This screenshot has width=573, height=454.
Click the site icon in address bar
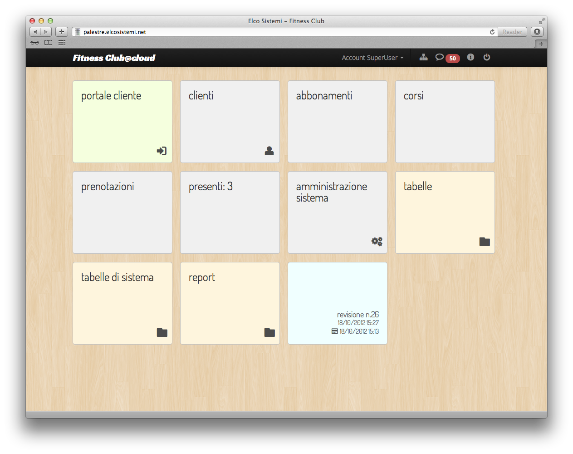[78, 32]
